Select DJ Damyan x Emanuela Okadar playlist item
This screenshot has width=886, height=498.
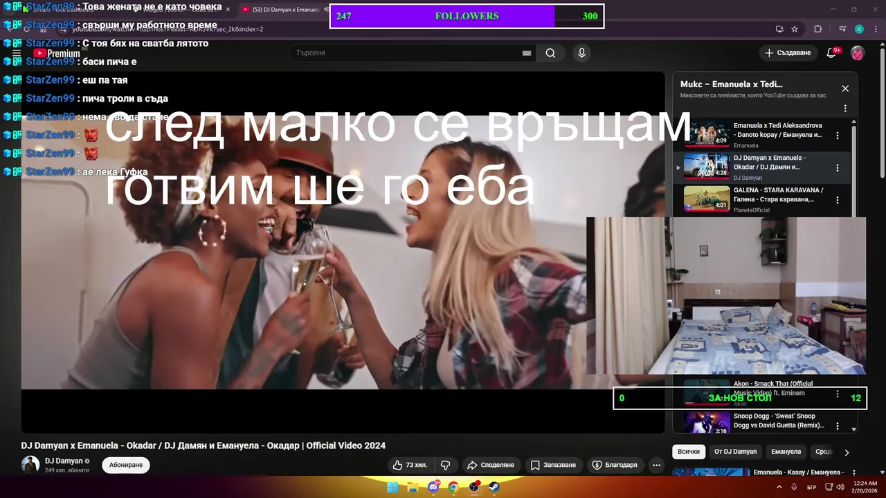pyautogui.click(x=761, y=167)
